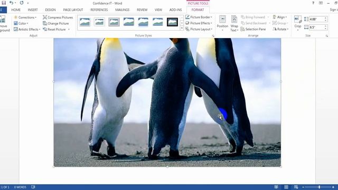Expand the full Picture Styles gallery
The height and width of the screenshot is (190, 338).
(x=182, y=28)
